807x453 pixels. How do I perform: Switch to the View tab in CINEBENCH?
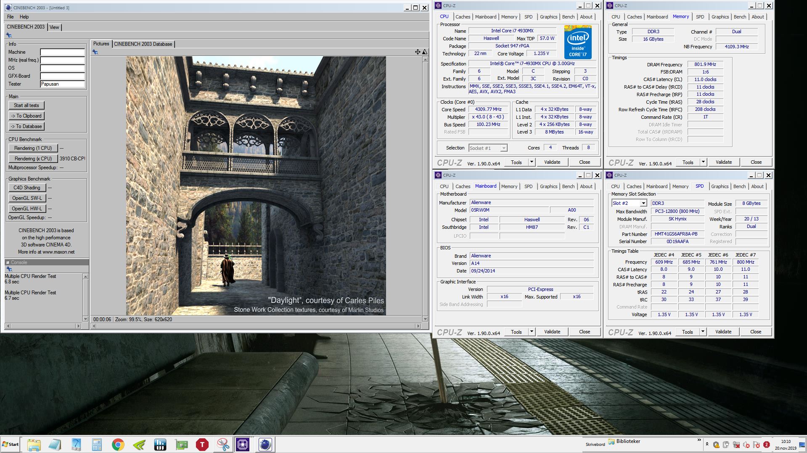pos(55,27)
